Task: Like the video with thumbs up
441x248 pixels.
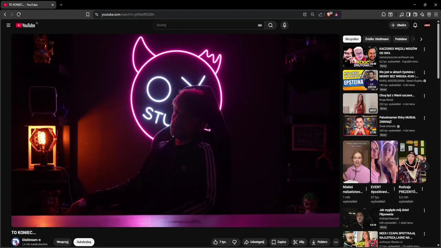Action: [x=220, y=242]
